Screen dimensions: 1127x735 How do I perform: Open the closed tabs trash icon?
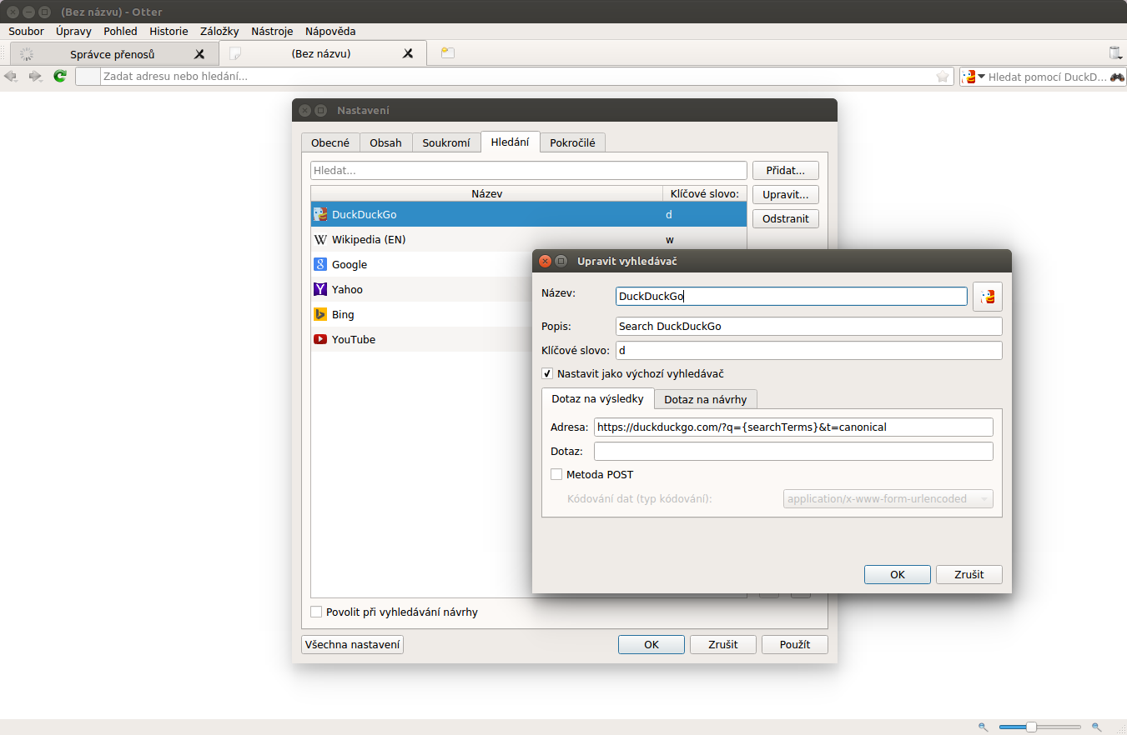(1115, 53)
